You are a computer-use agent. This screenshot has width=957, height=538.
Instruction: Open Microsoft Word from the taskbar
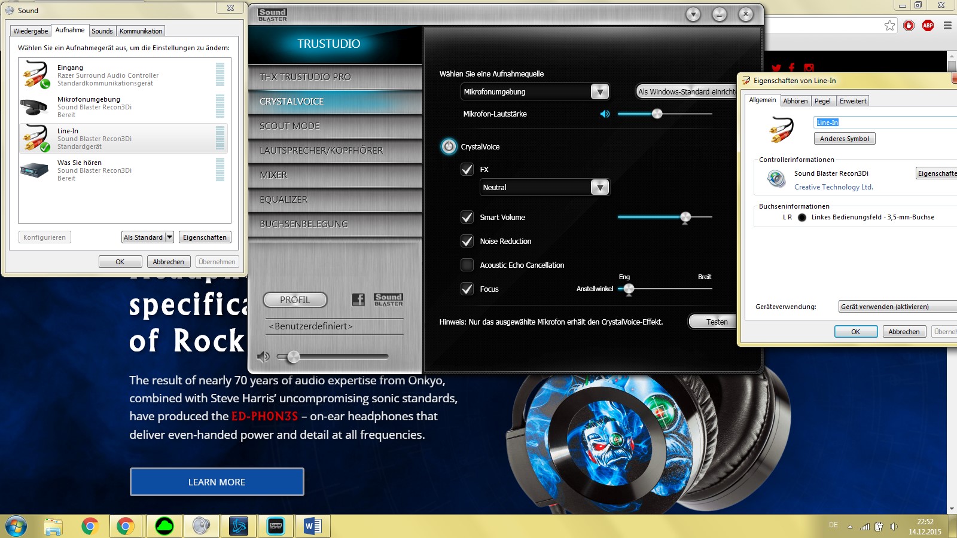pyautogui.click(x=312, y=526)
